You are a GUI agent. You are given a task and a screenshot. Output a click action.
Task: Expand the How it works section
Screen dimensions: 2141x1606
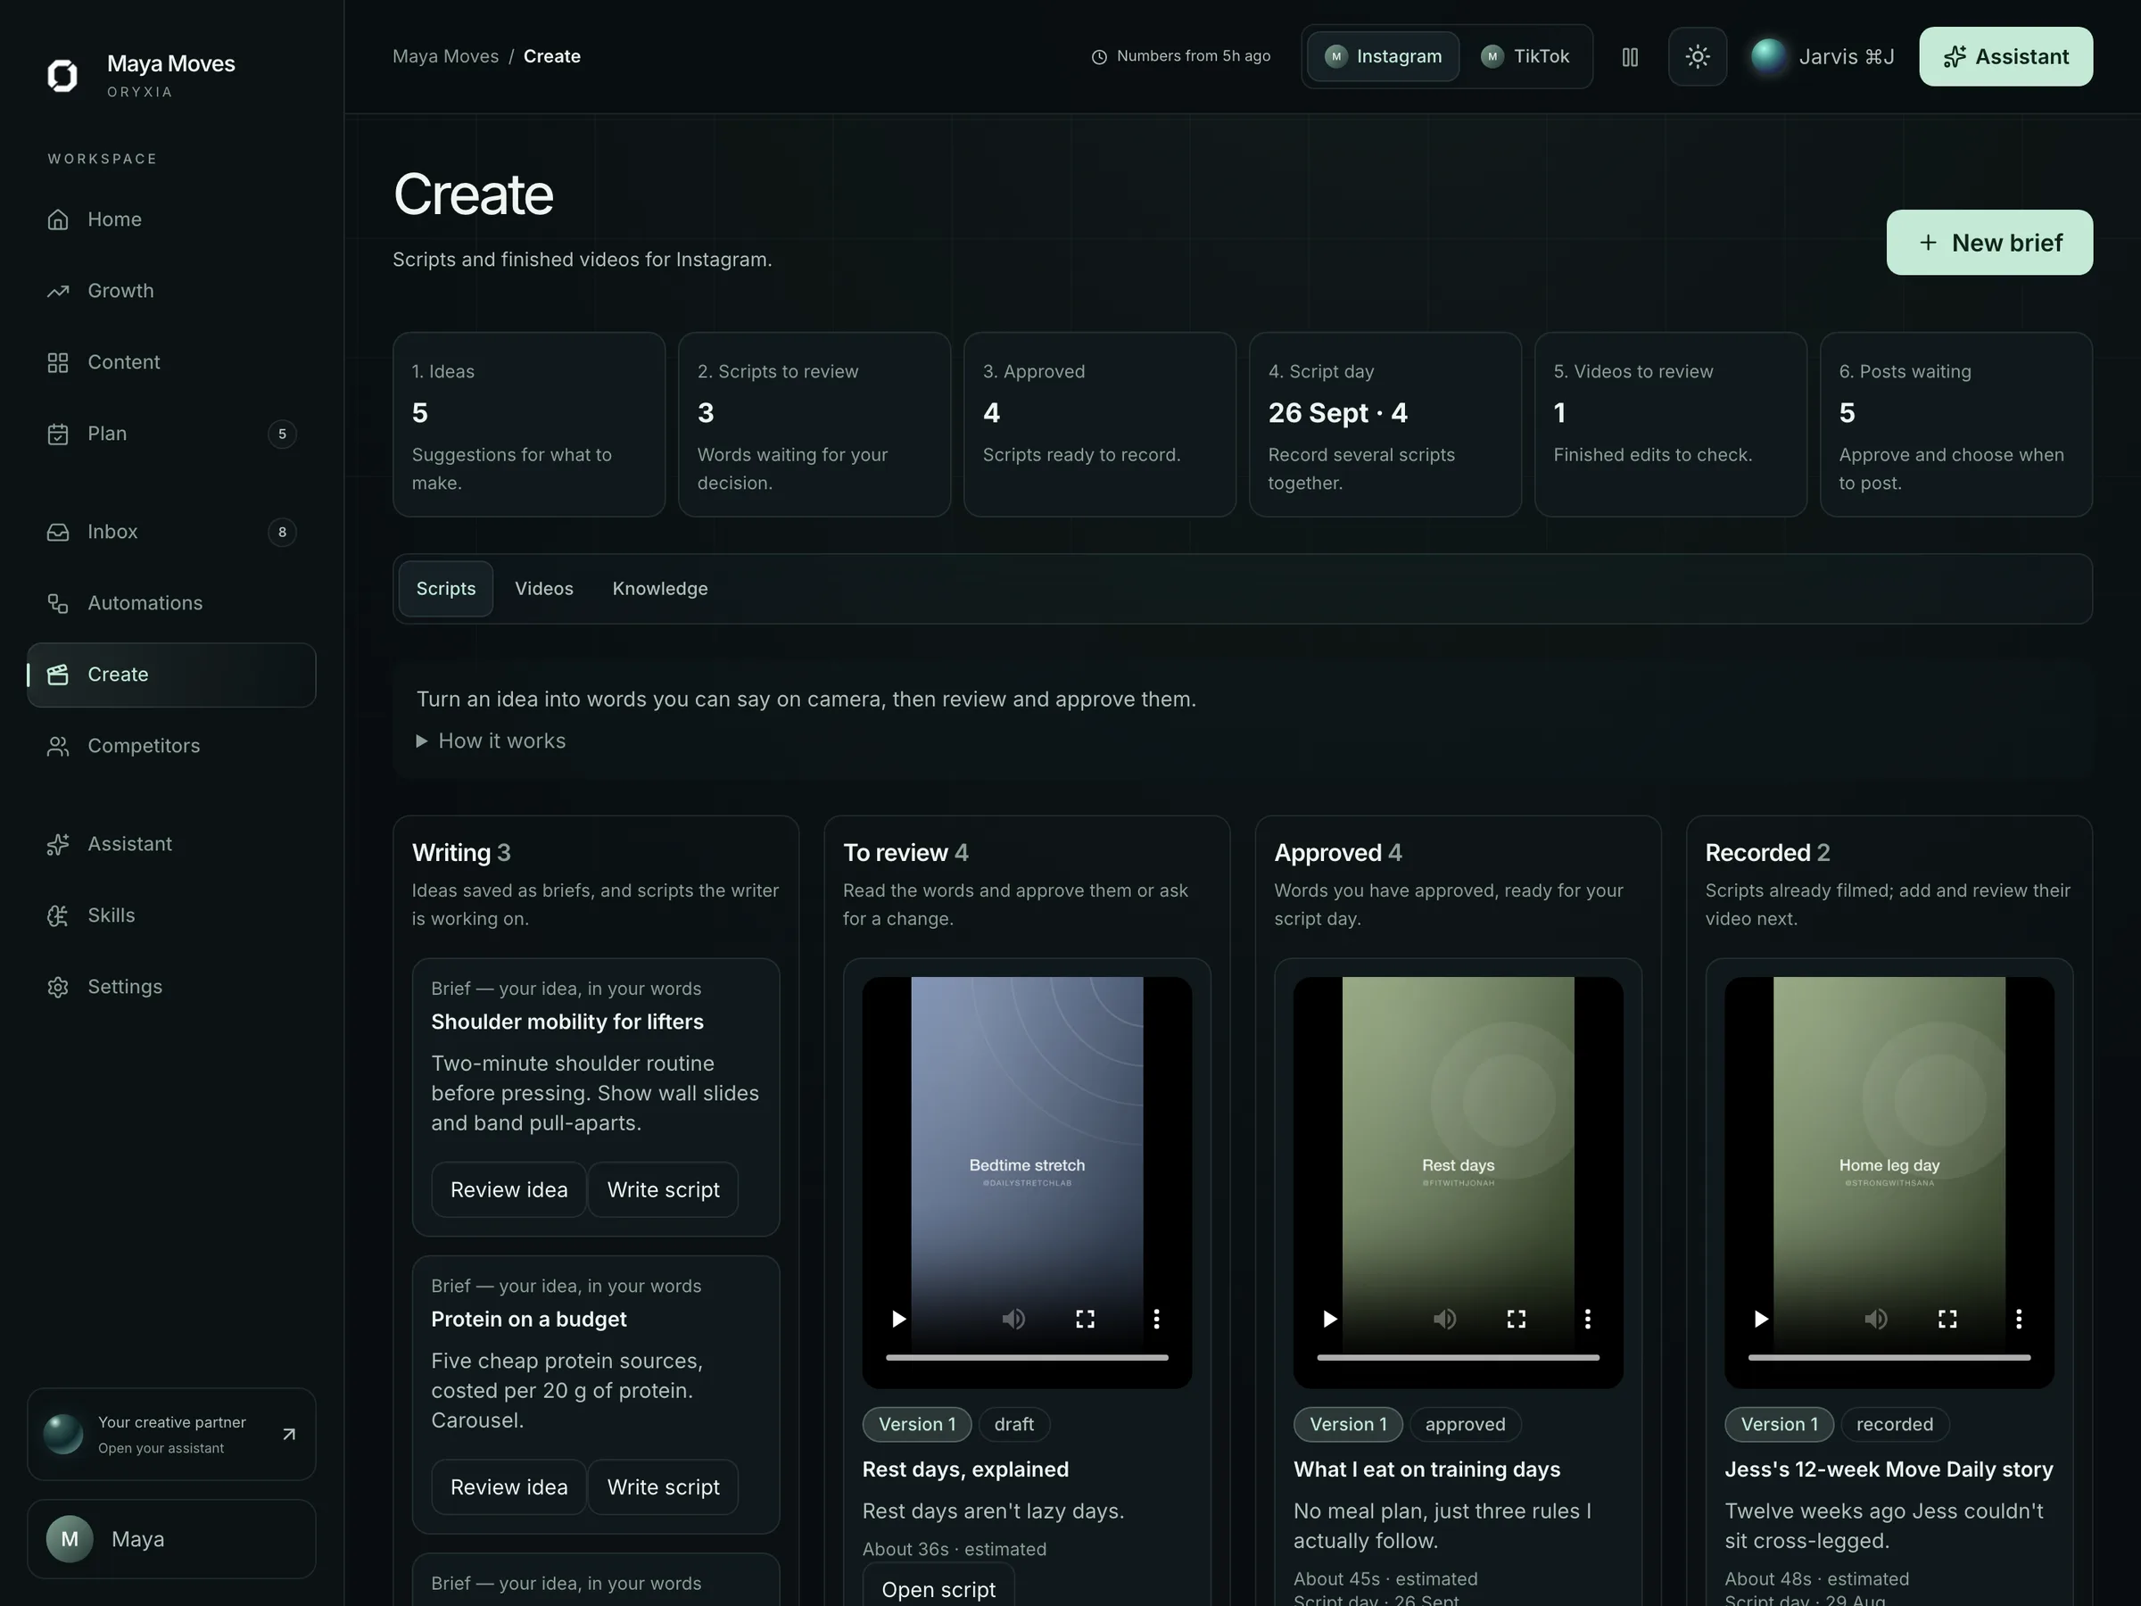tap(492, 741)
